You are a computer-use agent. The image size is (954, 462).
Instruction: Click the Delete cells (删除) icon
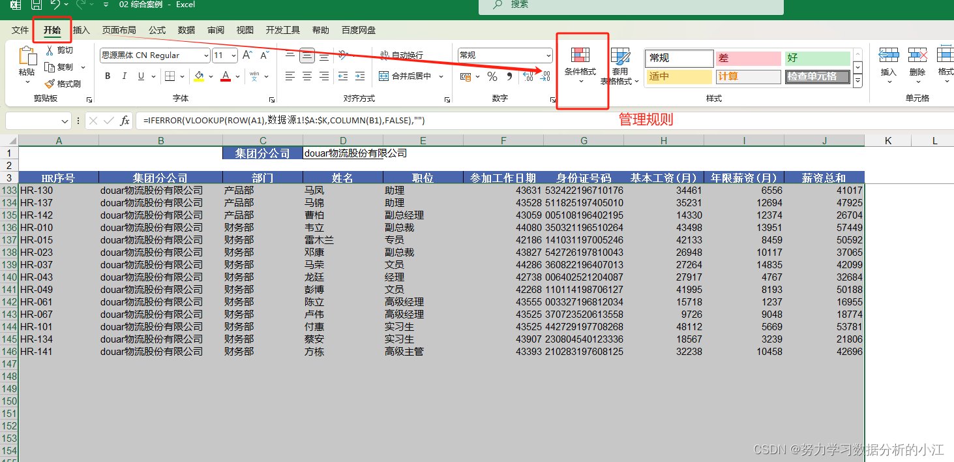pos(917,56)
